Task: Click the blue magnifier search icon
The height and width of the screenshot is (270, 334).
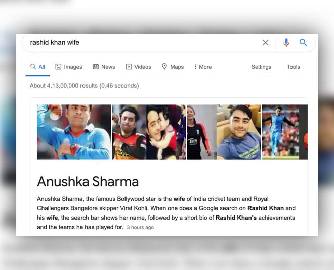Action: pyautogui.click(x=303, y=42)
